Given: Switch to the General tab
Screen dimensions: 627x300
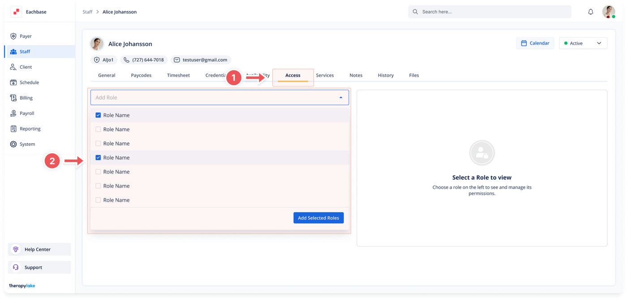Looking at the screenshot, I should pyautogui.click(x=107, y=75).
